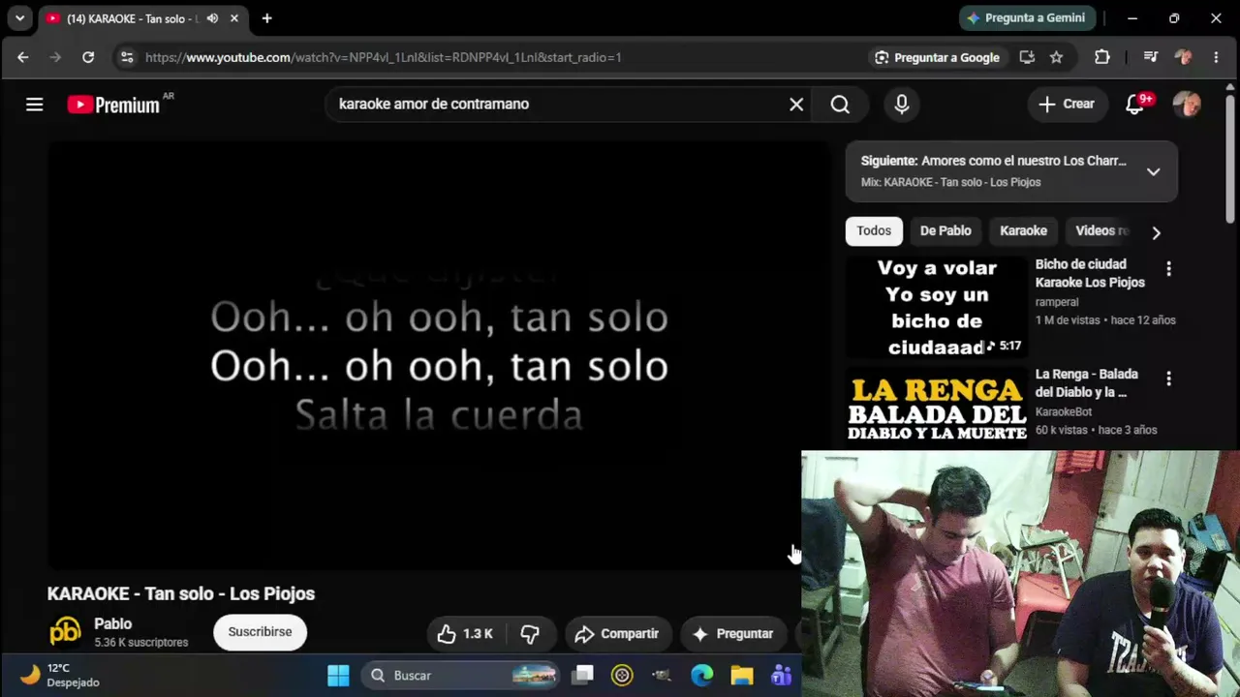Image resolution: width=1240 pixels, height=697 pixels.
Task: Open La Renga - Balada del Diablo title
Action: coord(1087,383)
